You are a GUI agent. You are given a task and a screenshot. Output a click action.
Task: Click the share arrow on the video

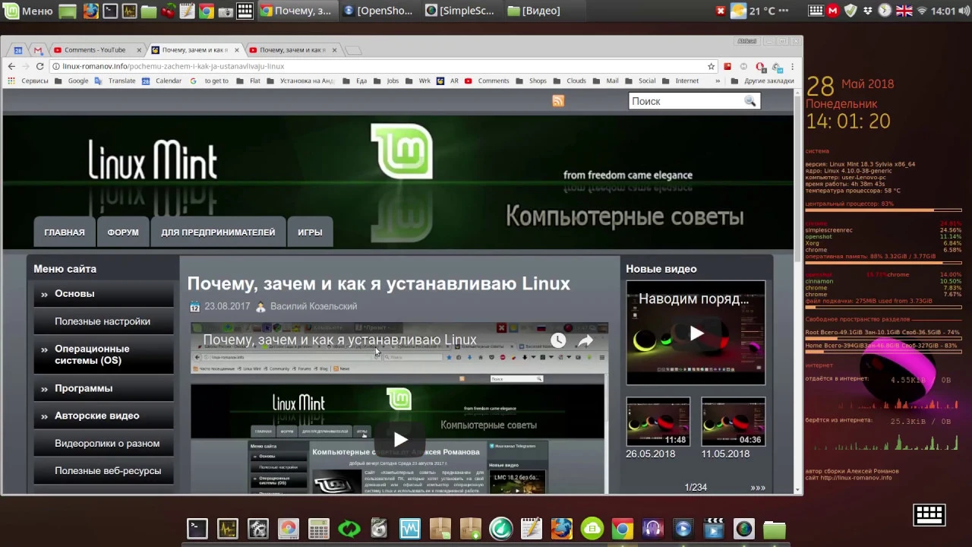(585, 341)
